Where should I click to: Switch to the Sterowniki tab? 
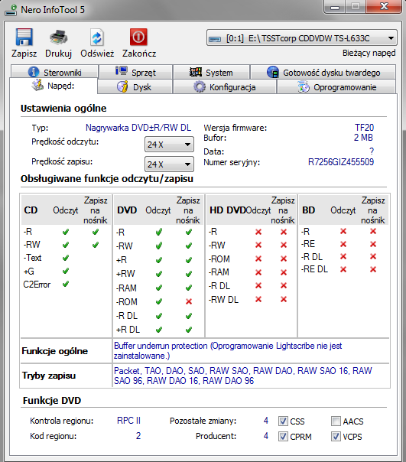(54, 72)
